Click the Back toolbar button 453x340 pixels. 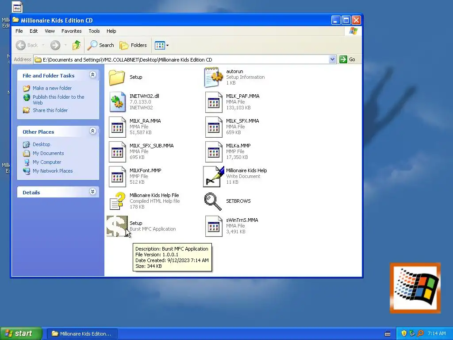[27, 45]
